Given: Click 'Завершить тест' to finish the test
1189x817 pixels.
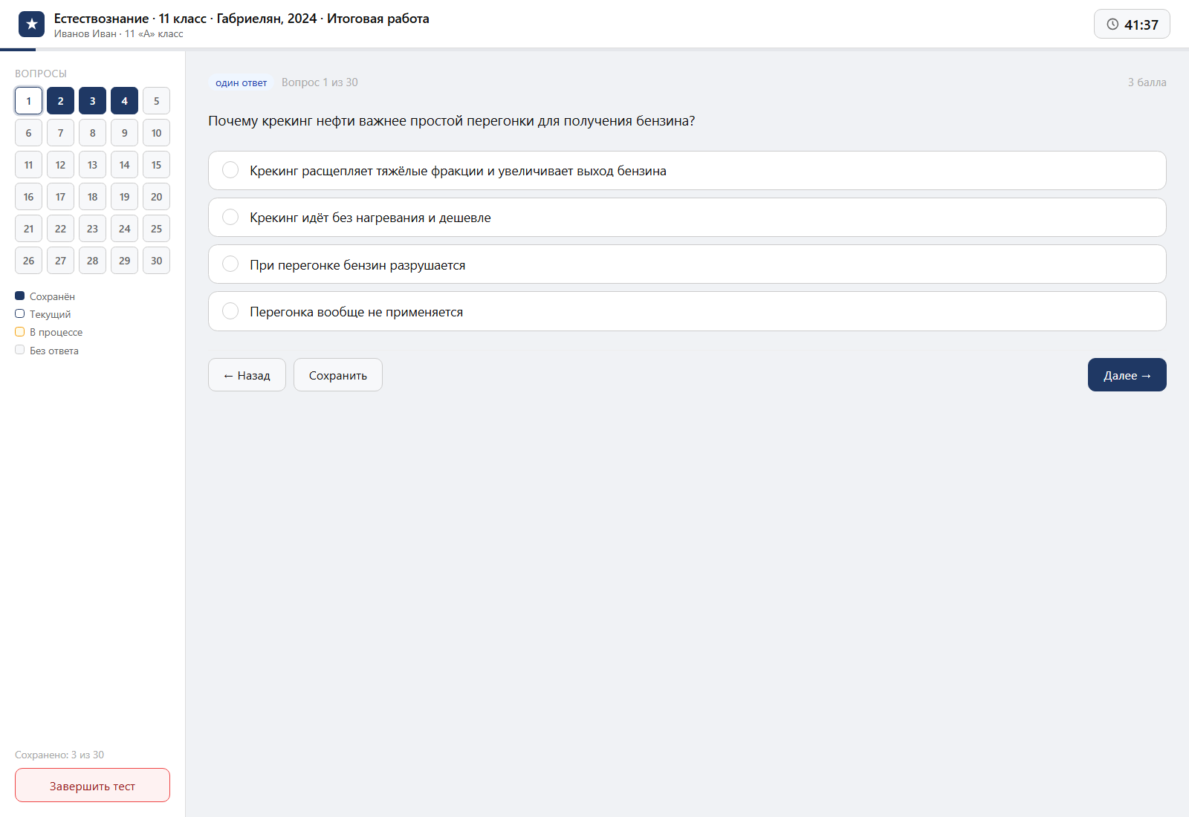Looking at the screenshot, I should click(x=92, y=785).
